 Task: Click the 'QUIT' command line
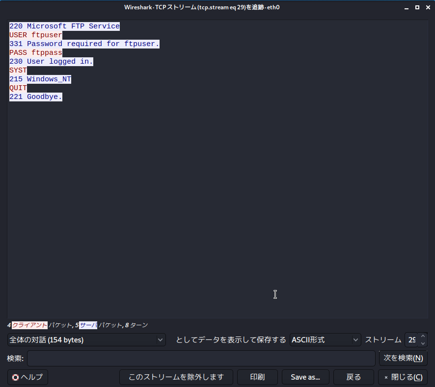[x=18, y=88]
